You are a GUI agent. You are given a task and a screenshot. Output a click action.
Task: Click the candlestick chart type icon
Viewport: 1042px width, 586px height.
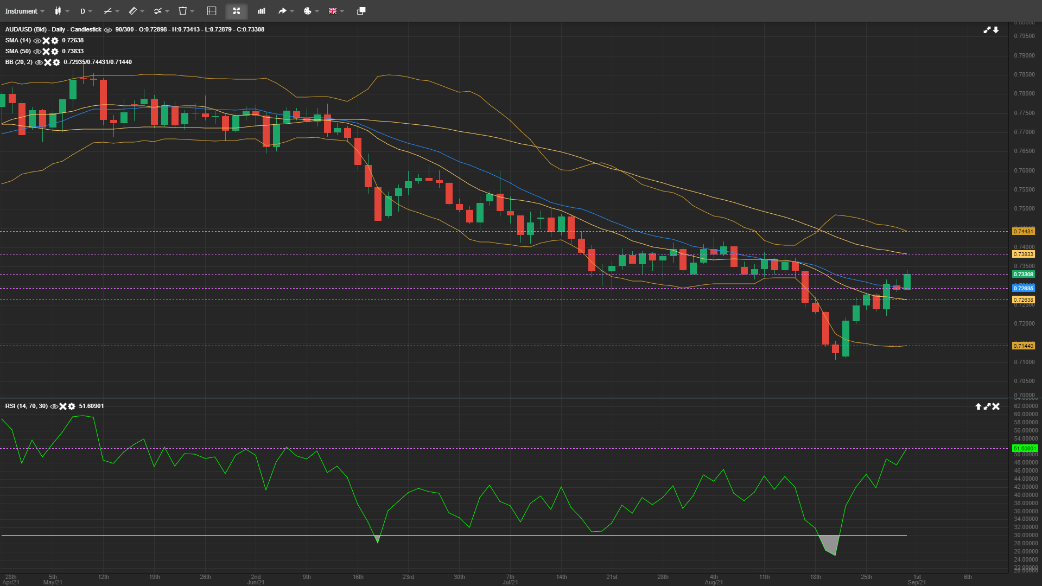(x=58, y=11)
